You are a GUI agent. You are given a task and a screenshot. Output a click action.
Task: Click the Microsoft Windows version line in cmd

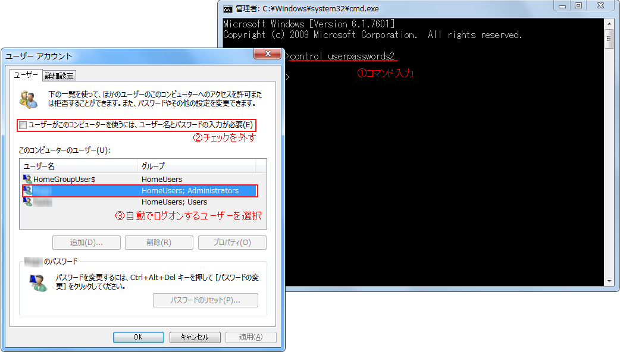tap(309, 24)
